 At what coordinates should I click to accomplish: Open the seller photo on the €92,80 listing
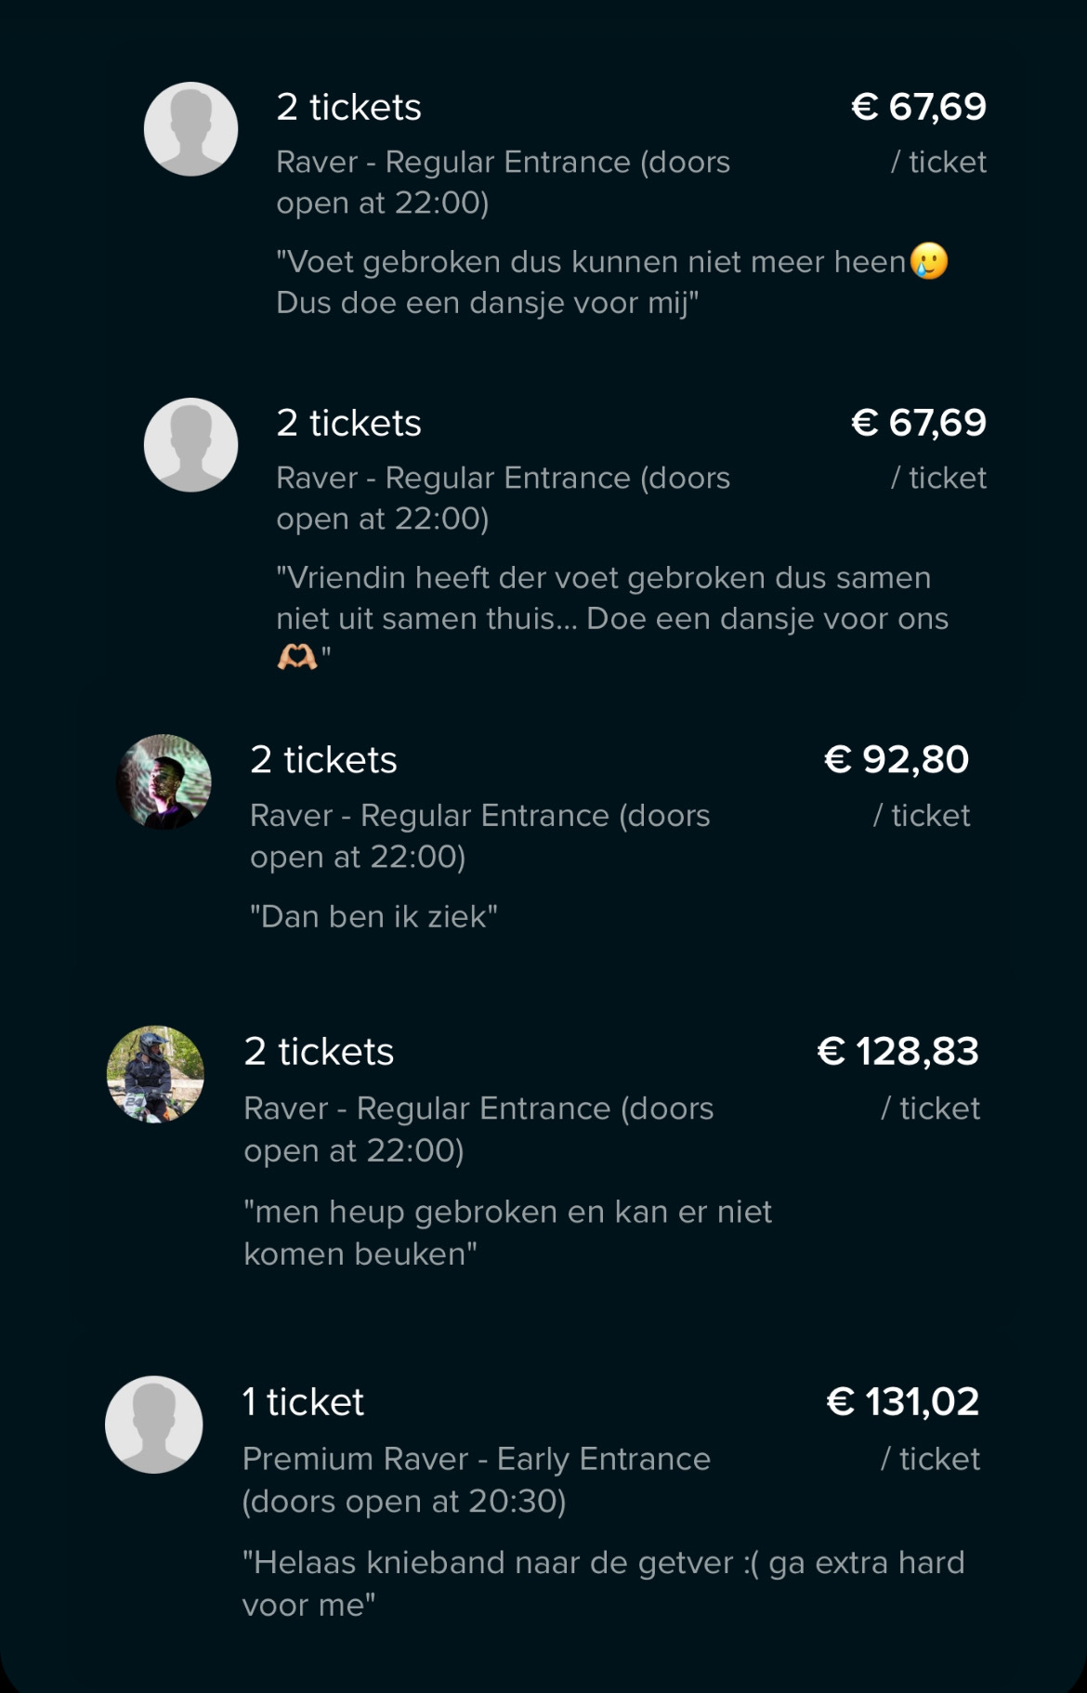[x=164, y=781]
